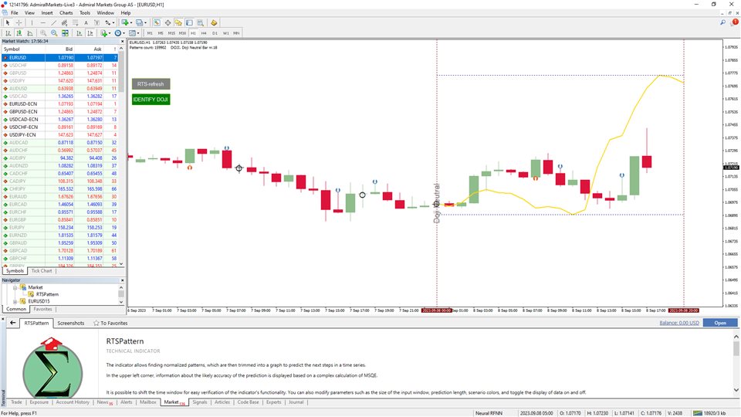Screen dimensions: 741x417
Task: Open the Insert menu
Action: click(47, 13)
